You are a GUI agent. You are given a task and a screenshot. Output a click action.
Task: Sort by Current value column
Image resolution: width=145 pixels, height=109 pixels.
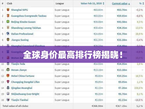click(121, 3)
